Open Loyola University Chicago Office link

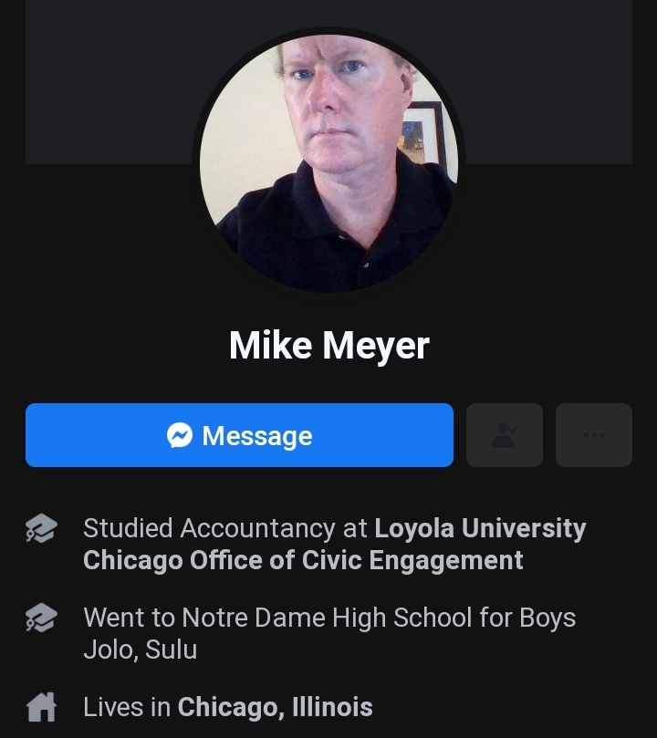[335, 544]
